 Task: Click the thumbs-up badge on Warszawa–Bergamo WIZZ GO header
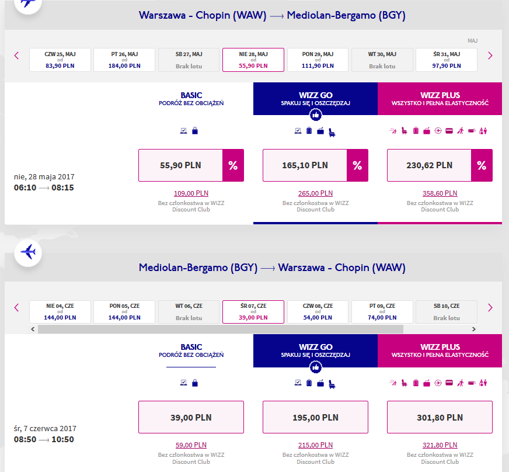click(316, 114)
